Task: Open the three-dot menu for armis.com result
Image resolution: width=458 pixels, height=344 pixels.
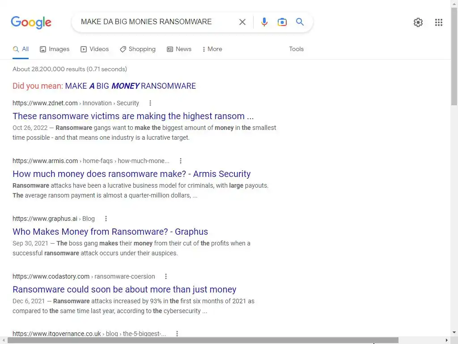Action: tap(181, 161)
